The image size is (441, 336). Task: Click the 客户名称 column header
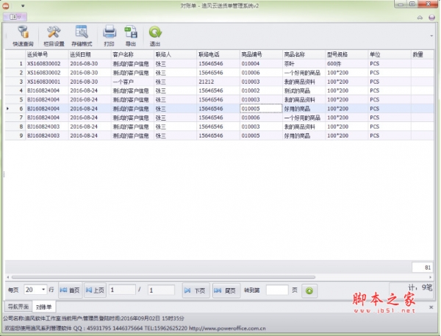coord(132,54)
